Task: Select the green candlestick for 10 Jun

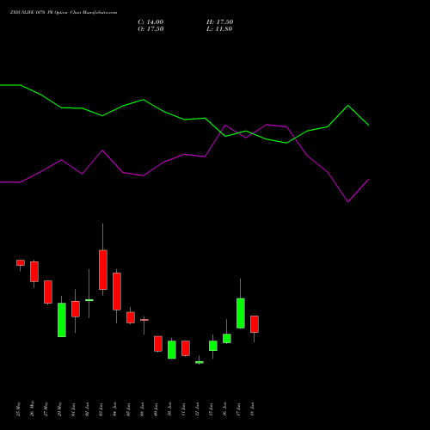Action: coord(172,349)
